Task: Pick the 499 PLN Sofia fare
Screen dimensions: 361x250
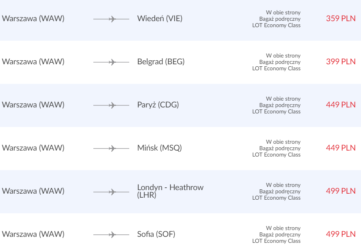Action: pyautogui.click(x=341, y=234)
